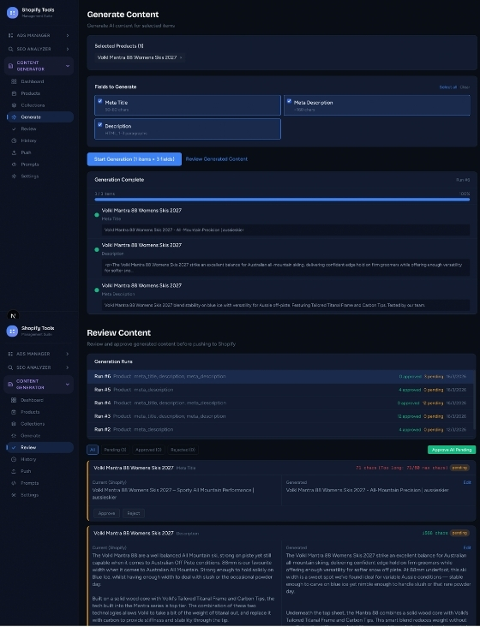The height and width of the screenshot is (627, 480).
Task: Click Prompts icon in Generate Content page sidebar
Action: tap(14, 164)
